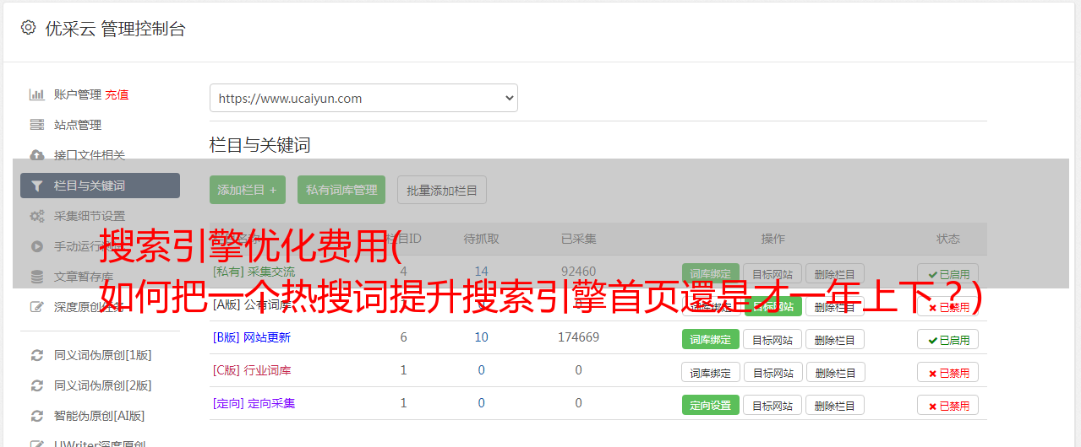Click 删除栏目 in the 网站更新 row
The height and width of the screenshot is (447, 1081).
click(x=835, y=339)
